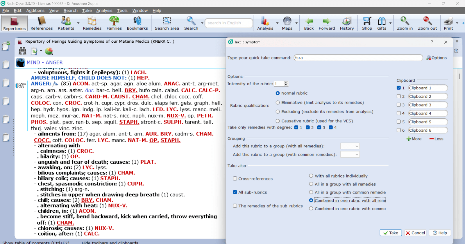Open the Analysis dropdown arrow
This screenshot has height=244, width=465.
coord(277,23)
